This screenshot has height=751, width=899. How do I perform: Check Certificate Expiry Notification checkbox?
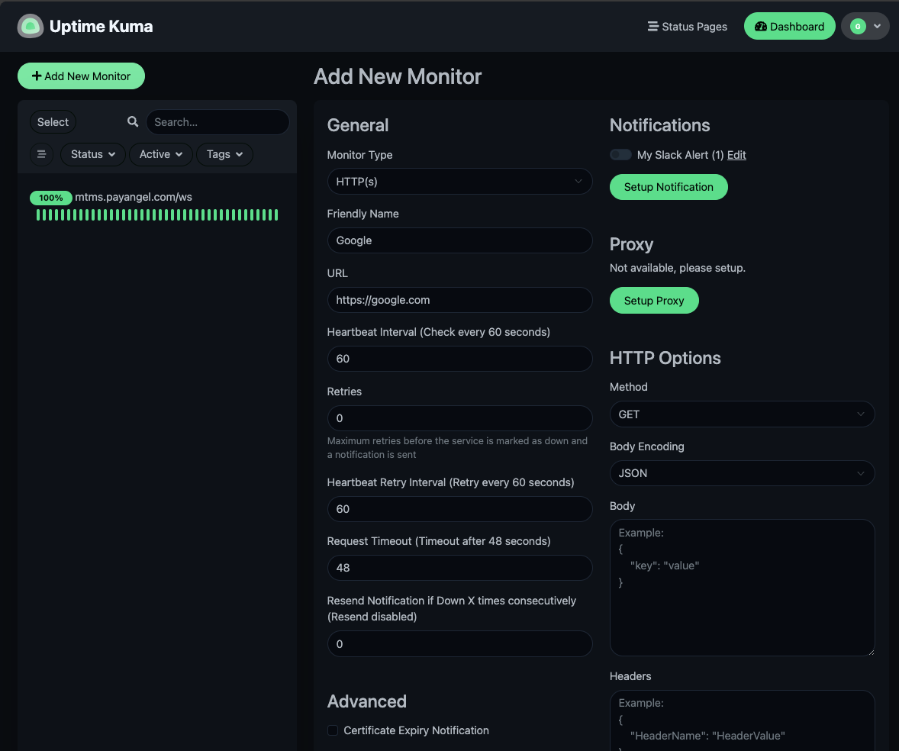point(333,730)
